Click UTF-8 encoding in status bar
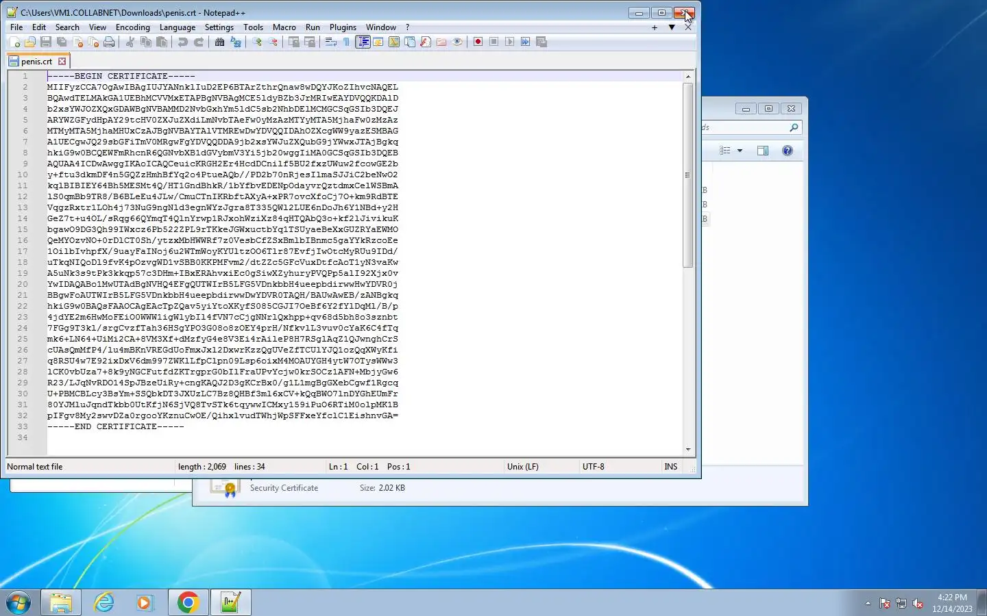The height and width of the screenshot is (616, 987). coord(594,467)
